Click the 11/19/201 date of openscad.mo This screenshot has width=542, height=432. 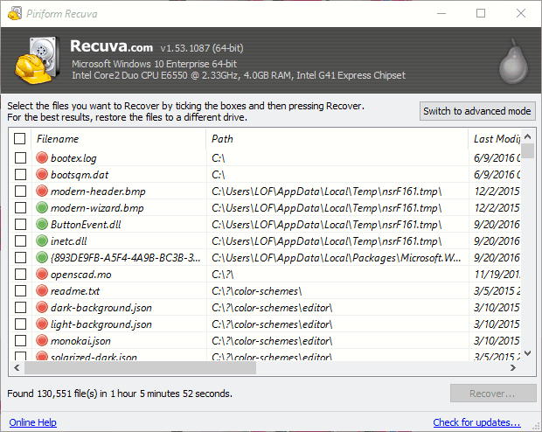click(497, 275)
